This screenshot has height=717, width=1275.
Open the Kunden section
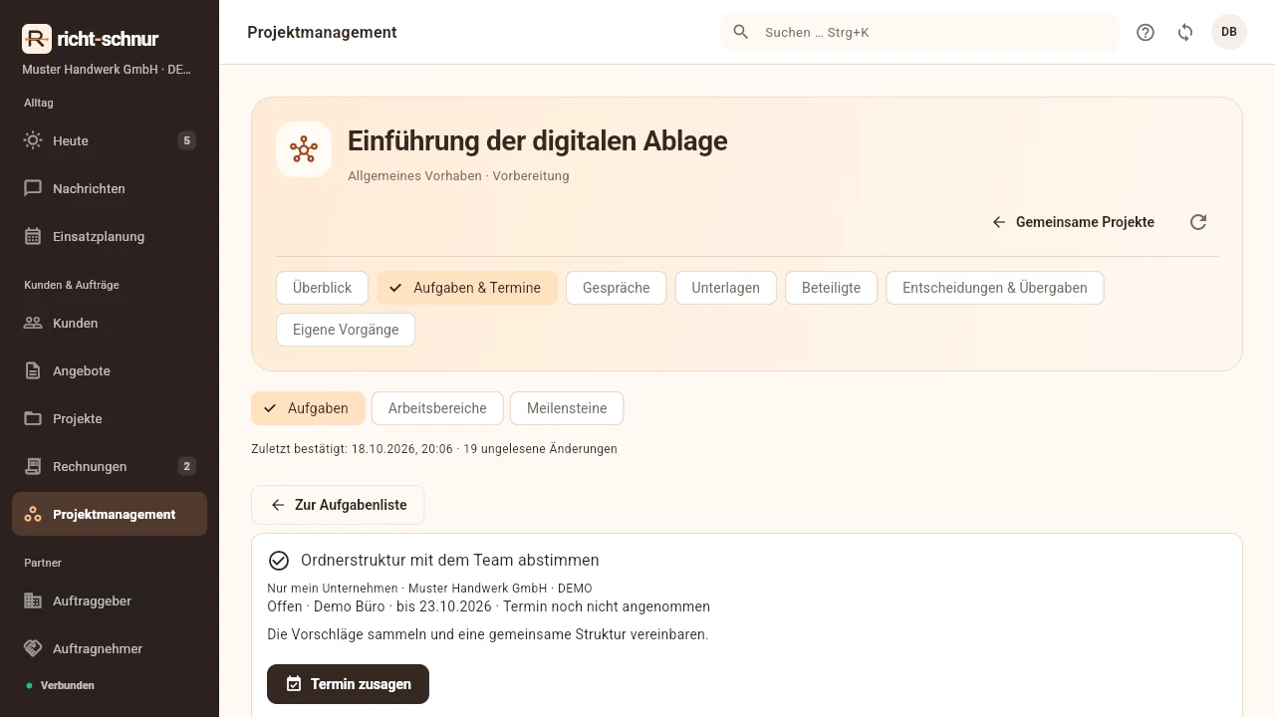coord(110,323)
